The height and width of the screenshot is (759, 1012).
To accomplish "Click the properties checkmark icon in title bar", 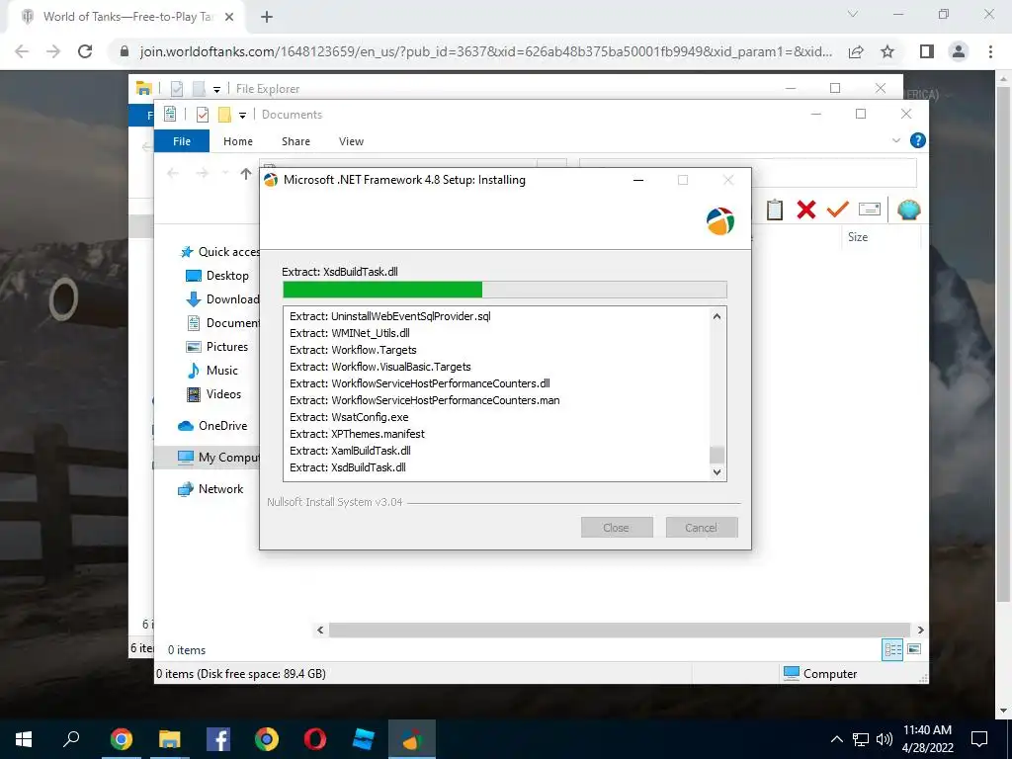I will pos(202,115).
